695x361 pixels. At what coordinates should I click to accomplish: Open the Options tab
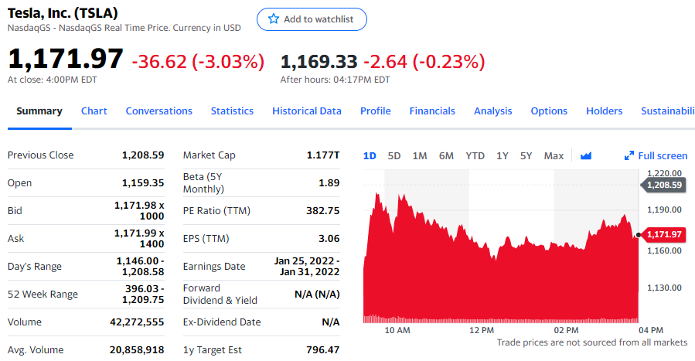tap(549, 111)
